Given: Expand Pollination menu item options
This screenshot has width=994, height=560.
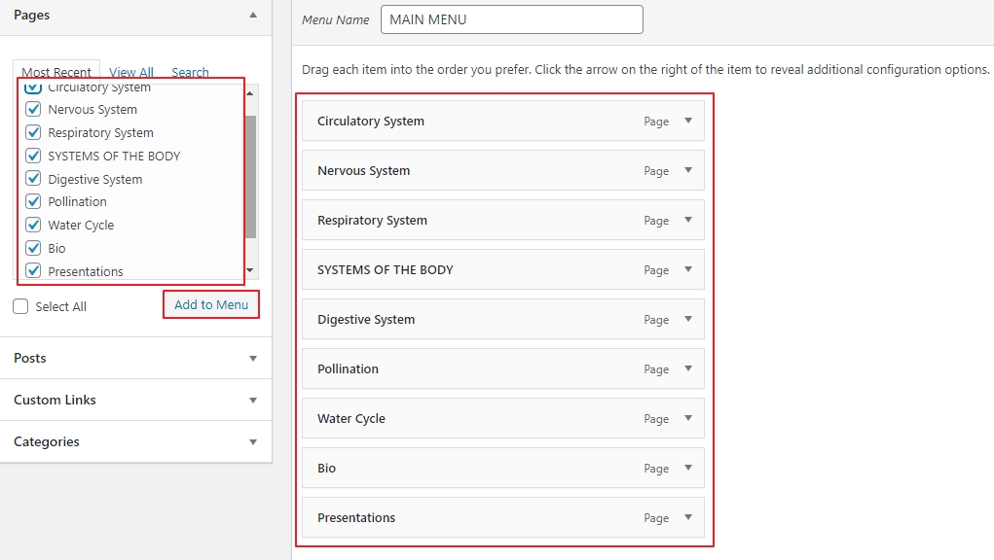Looking at the screenshot, I should point(687,368).
